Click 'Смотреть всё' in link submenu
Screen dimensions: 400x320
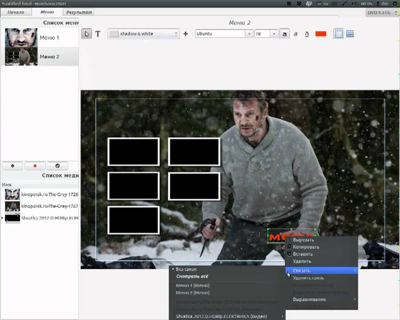pyautogui.click(x=227, y=276)
